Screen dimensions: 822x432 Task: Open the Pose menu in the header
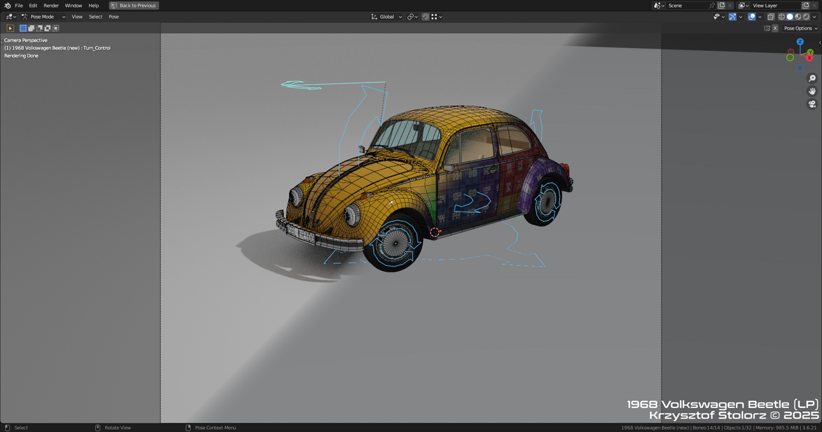(113, 17)
